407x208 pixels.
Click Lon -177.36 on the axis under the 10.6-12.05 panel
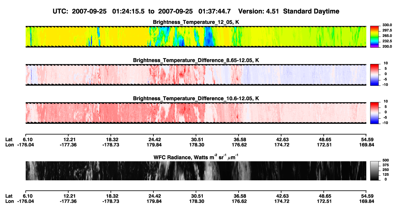68,145
